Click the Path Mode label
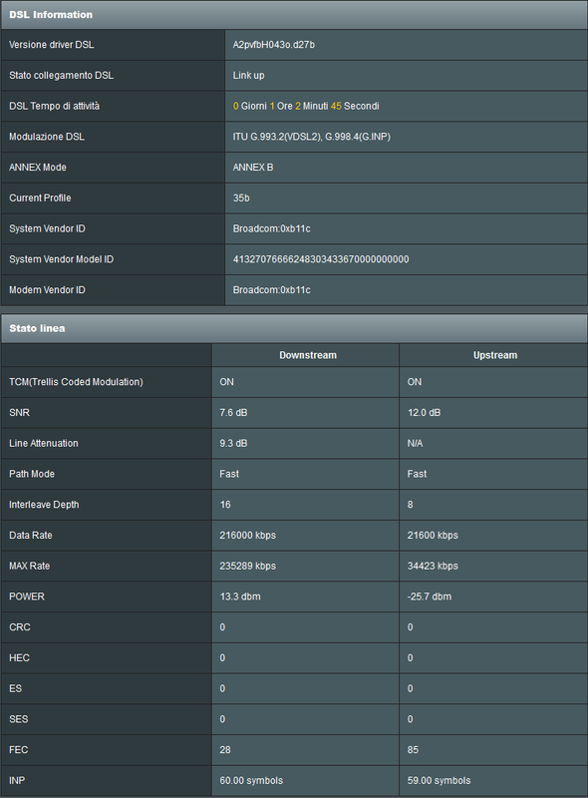Screen dimensions: 588x798 [x=32, y=474]
